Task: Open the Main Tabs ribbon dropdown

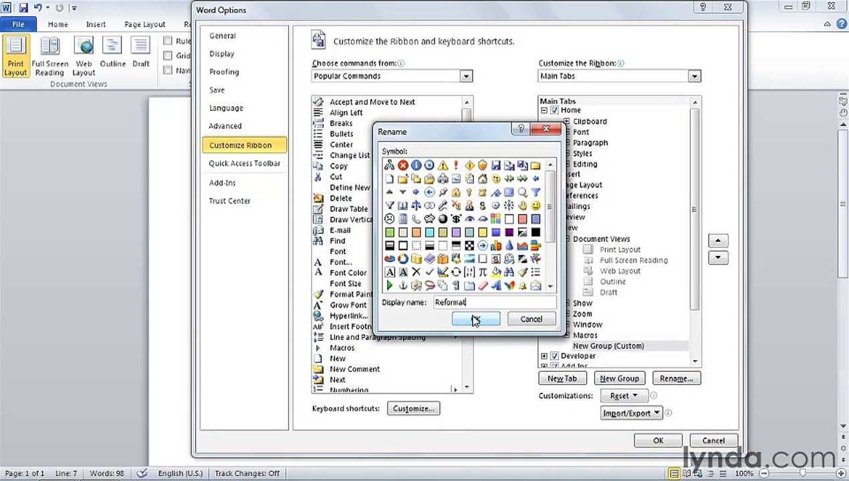Action: tap(694, 76)
